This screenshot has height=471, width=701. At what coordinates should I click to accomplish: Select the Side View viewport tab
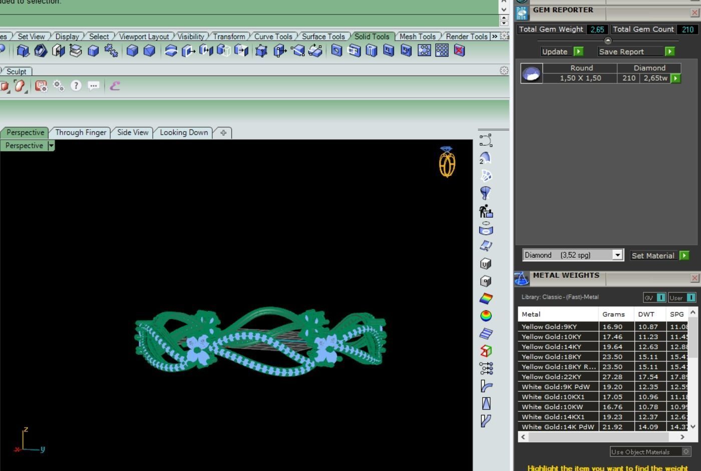[x=133, y=133]
